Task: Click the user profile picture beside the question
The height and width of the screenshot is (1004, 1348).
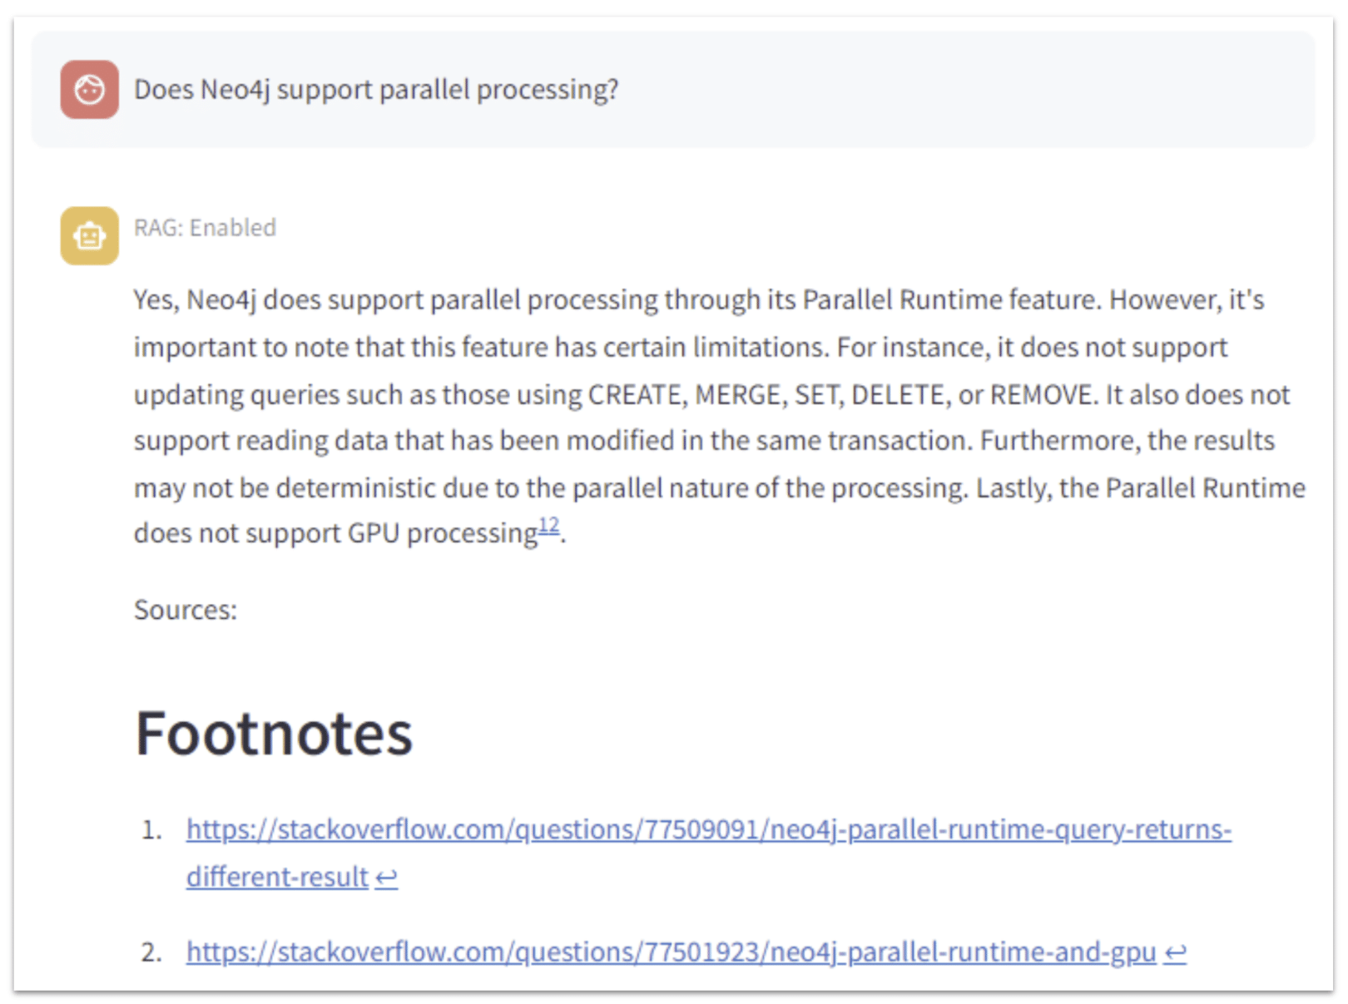Action: (x=89, y=89)
